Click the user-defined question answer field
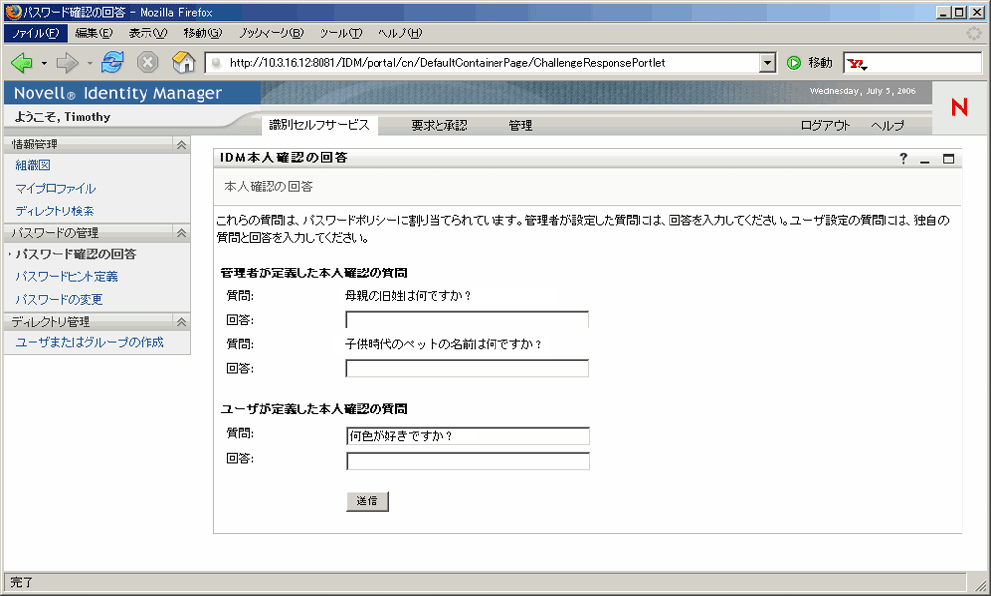Image resolution: width=991 pixels, height=596 pixels. click(x=468, y=461)
